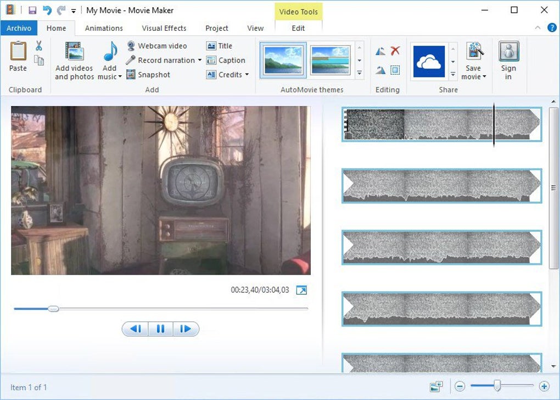Click the Select all icon in Editing

(395, 70)
